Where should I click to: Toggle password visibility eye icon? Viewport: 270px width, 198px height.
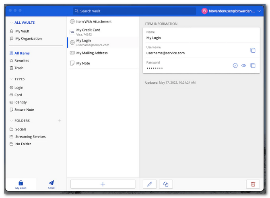(244, 66)
